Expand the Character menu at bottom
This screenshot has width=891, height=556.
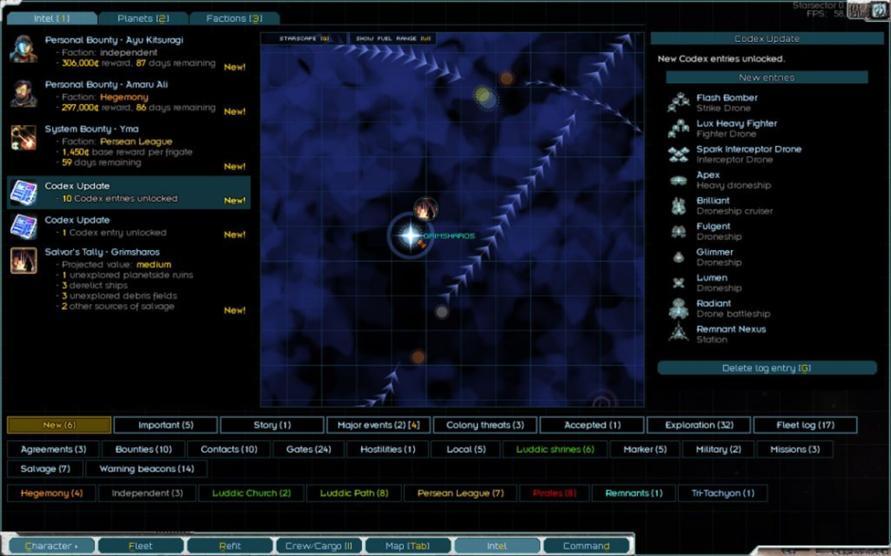[50, 546]
